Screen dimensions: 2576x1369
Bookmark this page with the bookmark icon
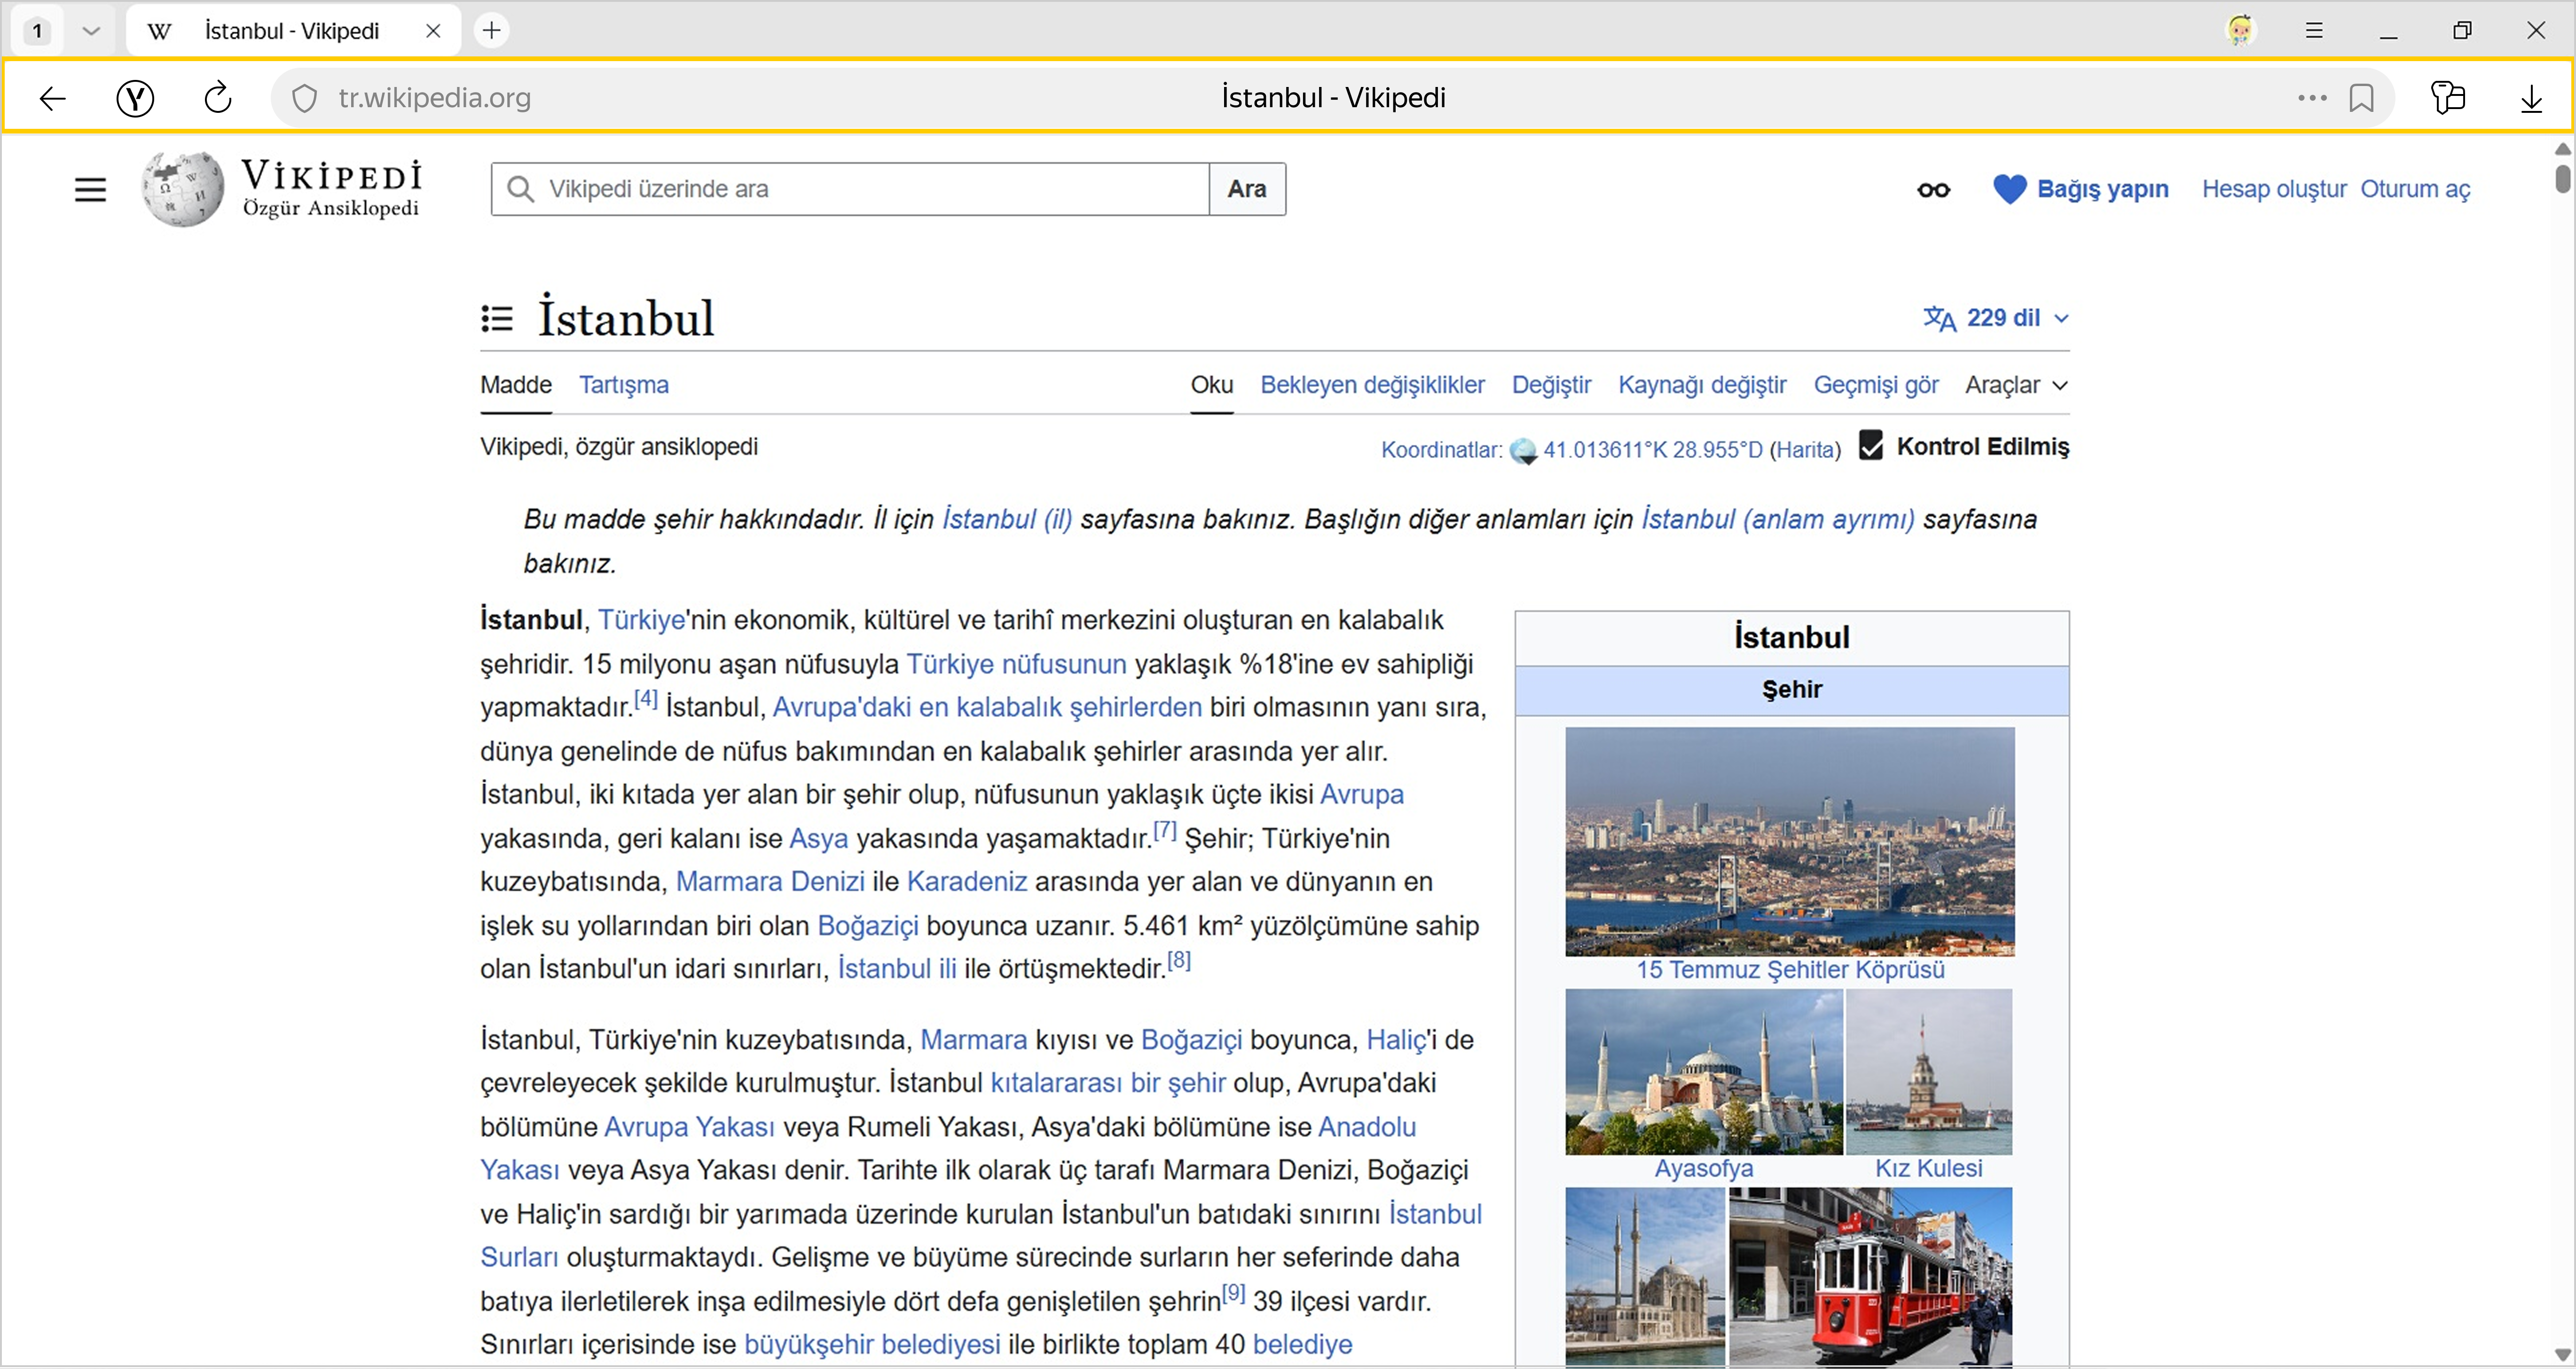pos(2362,98)
